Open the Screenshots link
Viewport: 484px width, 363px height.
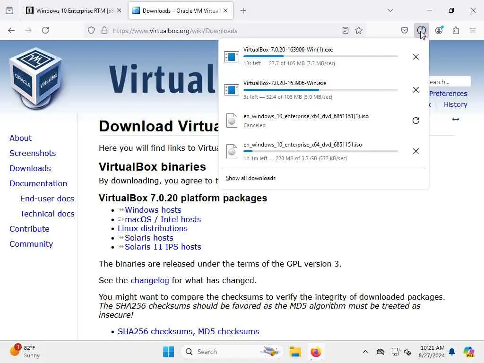click(33, 153)
